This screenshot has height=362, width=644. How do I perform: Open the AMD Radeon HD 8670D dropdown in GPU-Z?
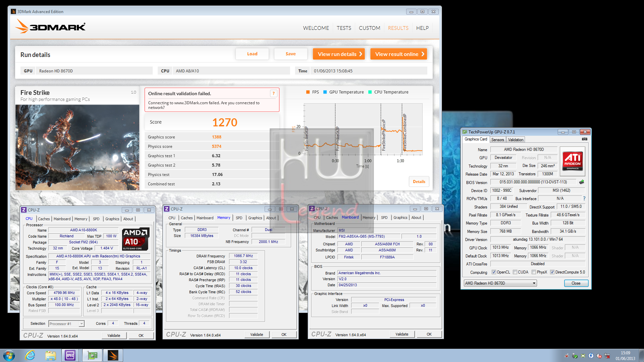[x=500, y=283]
